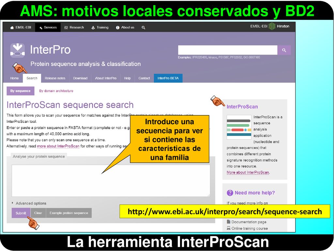Go to the Home tab

click(14, 78)
